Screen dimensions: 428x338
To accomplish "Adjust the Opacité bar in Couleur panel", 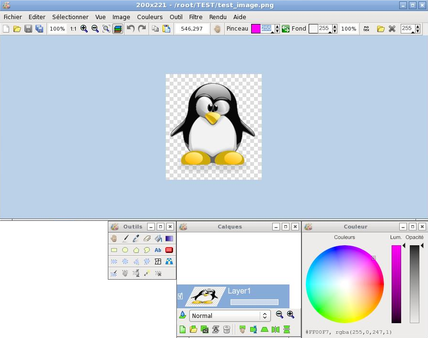I will click(415, 284).
